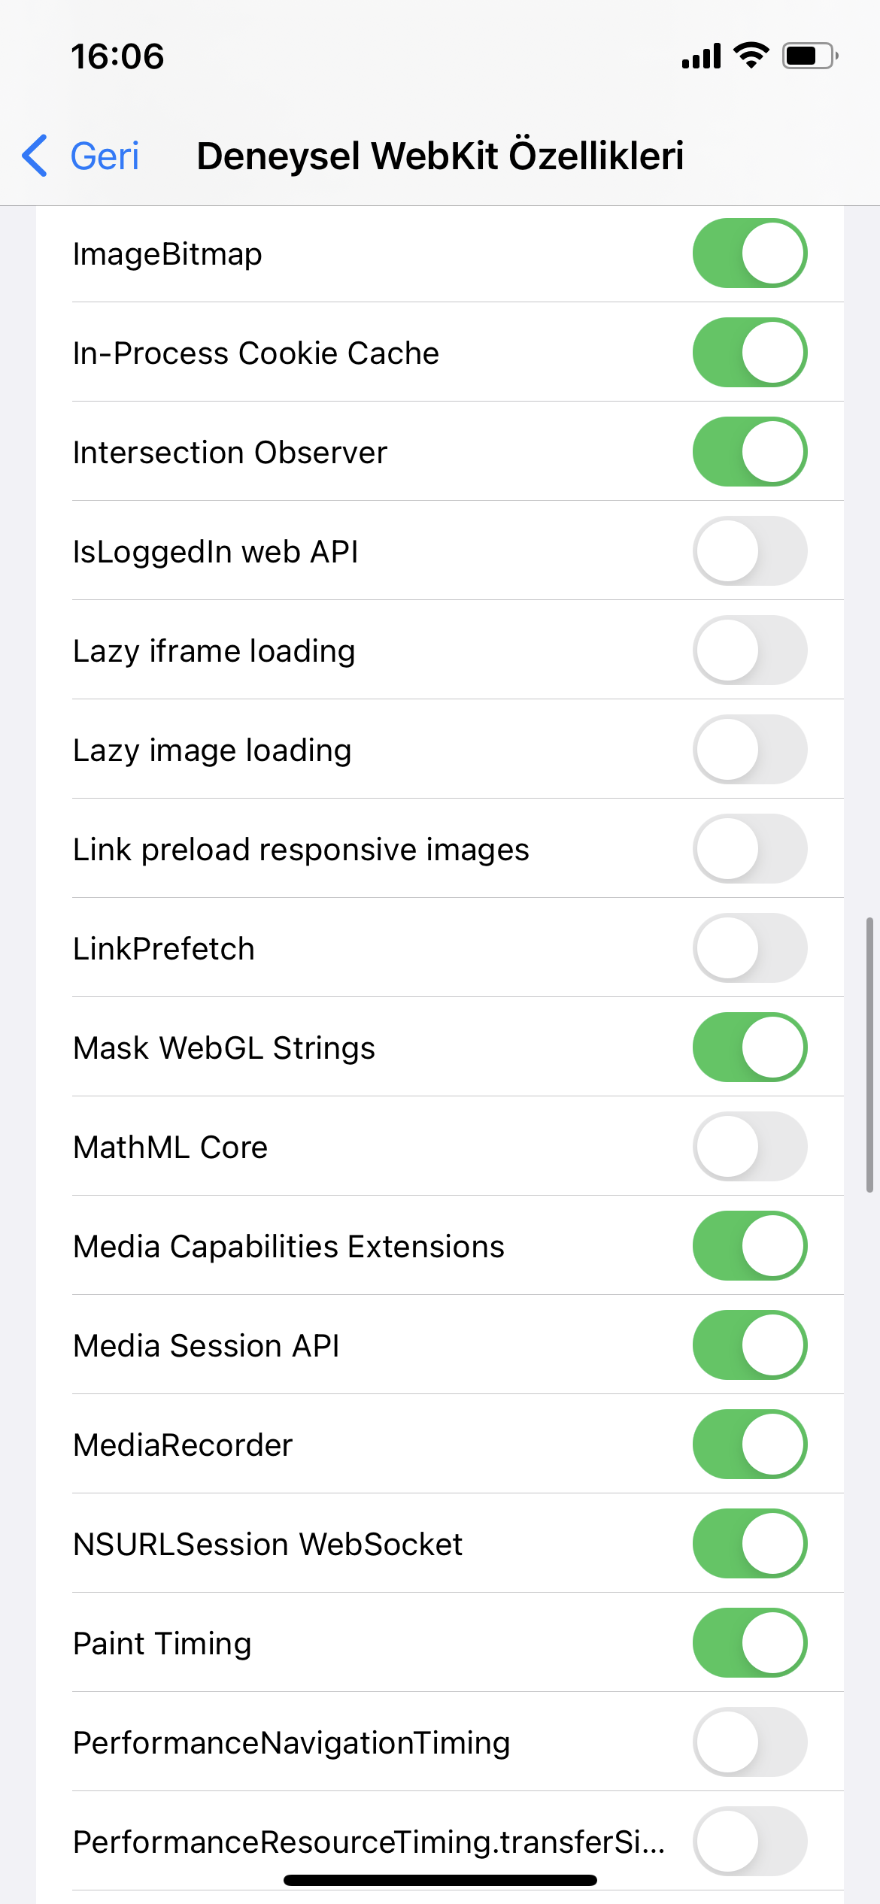The image size is (880, 1904).
Task: Turn off Intersection Observer switch
Action: (749, 452)
